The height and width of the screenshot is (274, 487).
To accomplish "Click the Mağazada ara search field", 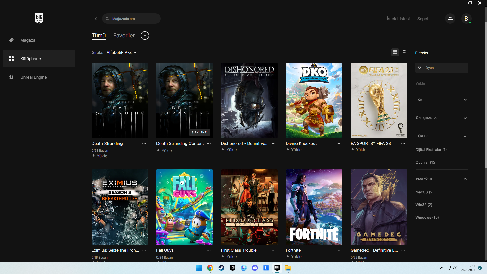I will coord(134,19).
